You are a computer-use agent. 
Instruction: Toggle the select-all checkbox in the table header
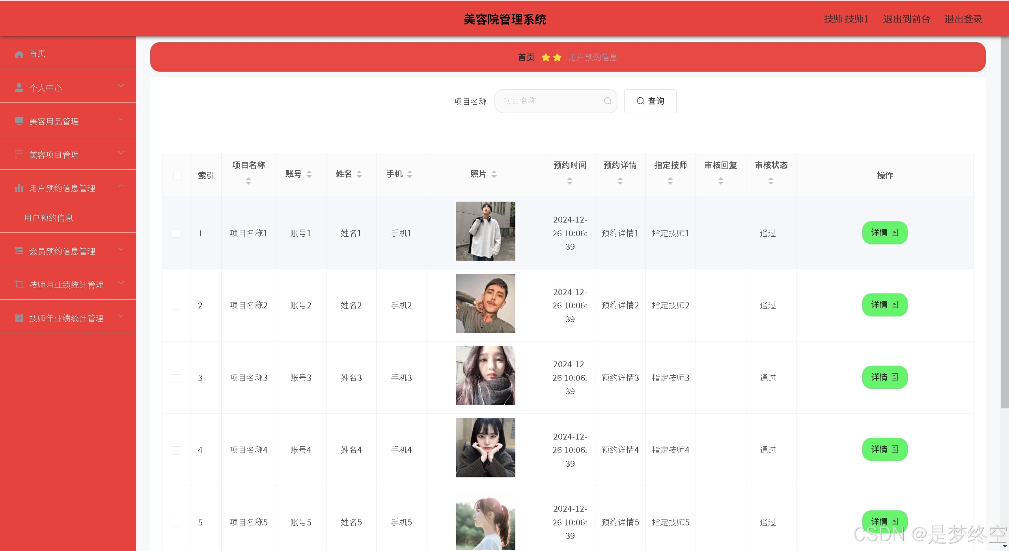(177, 176)
